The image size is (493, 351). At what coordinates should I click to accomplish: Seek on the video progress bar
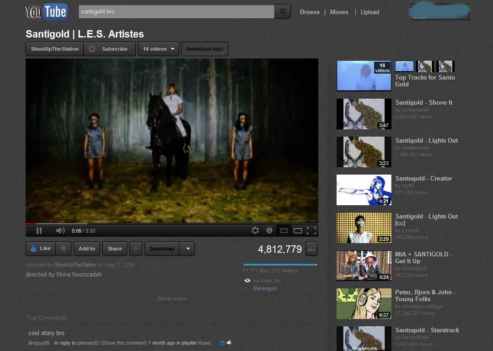pyautogui.click(x=171, y=224)
